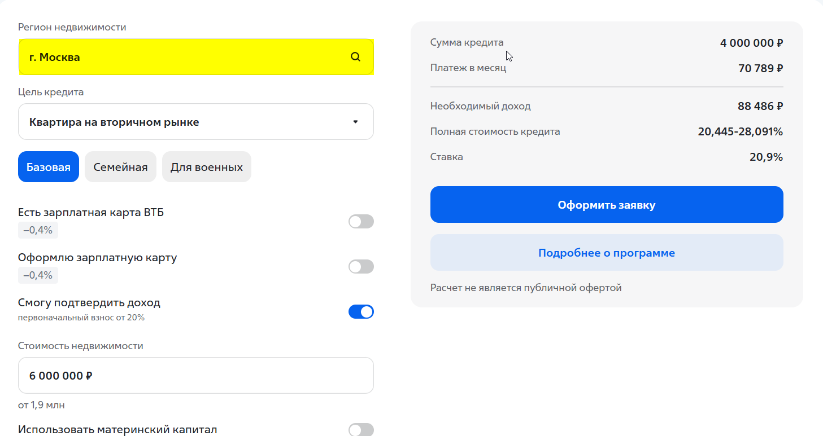Screen dimensions: 823x436
Task: Click the region input showing 'г. Москва'
Action: (169, 56)
